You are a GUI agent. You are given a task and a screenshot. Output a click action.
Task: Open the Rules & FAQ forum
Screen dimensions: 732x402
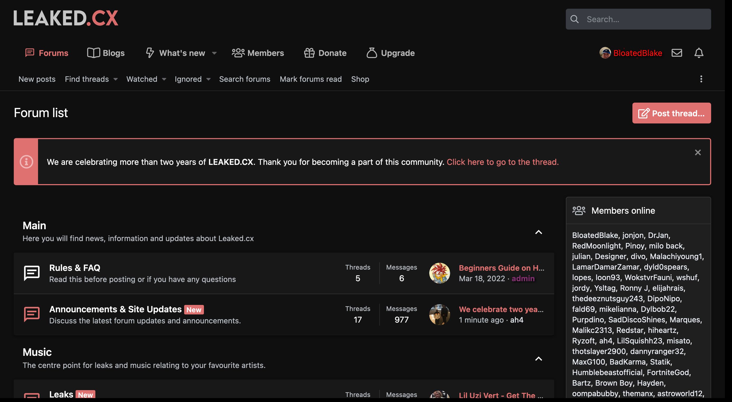75,267
